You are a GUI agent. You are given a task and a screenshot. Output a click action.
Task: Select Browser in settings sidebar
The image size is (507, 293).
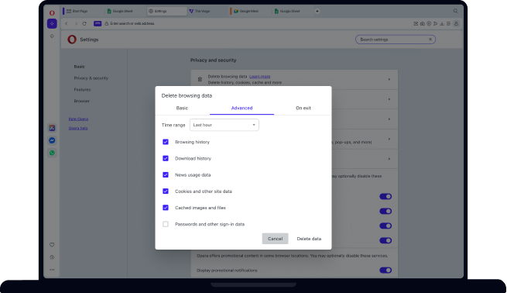click(81, 101)
